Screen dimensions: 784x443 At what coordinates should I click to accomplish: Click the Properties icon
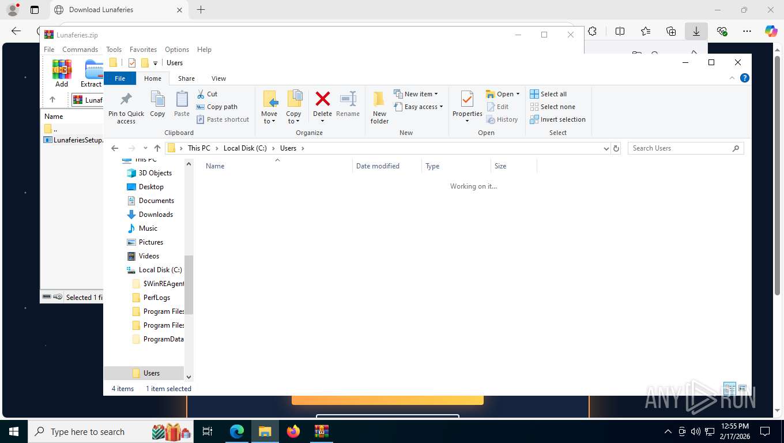(x=467, y=99)
